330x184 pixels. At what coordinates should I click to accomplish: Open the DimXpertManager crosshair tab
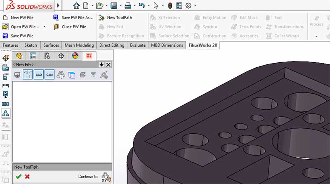61,56
